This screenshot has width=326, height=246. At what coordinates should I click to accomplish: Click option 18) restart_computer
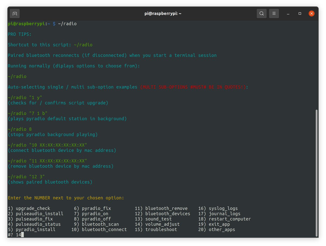(225, 219)
